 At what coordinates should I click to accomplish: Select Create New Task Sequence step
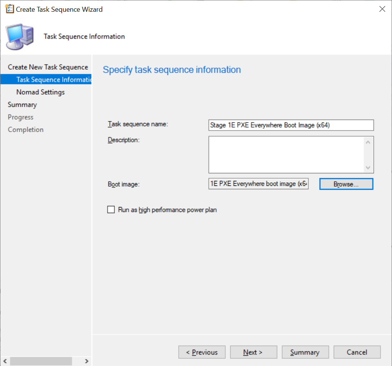pyautogui.click(x=48, y=67)
